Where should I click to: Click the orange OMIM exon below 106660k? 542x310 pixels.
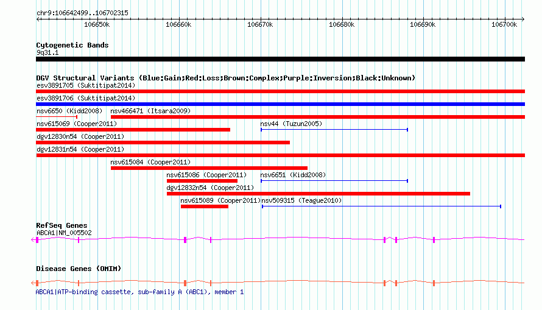point(185,283)
